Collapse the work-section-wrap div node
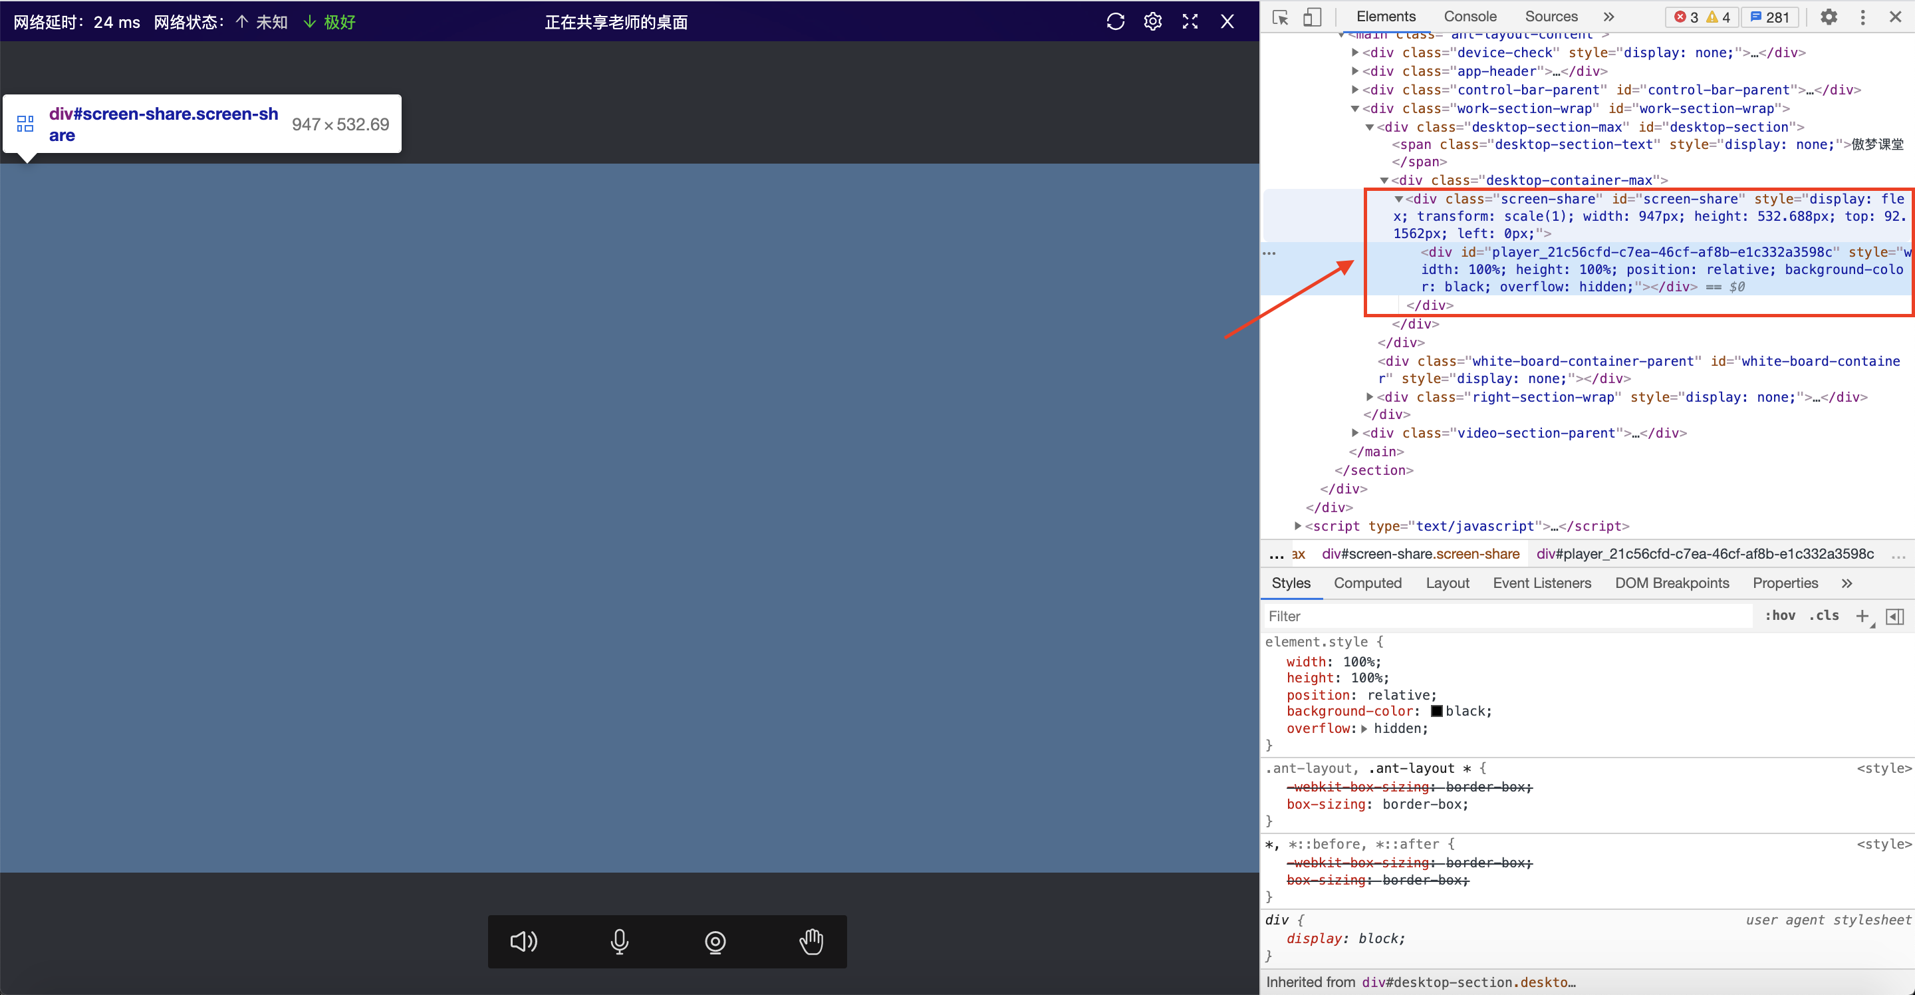1915x995 pixels. click(1354, 108)
